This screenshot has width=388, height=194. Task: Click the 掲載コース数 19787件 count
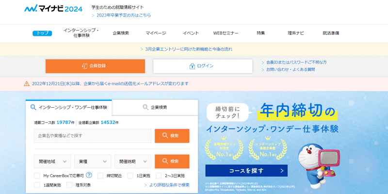[54, 122]
